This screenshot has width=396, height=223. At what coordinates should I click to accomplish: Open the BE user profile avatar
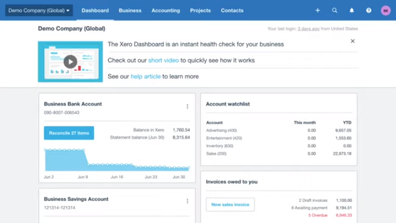pyautogui.click(x=385, y=11)
